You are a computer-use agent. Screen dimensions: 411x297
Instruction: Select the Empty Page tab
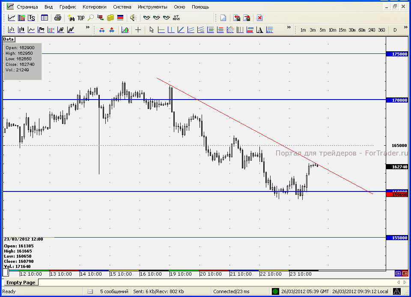coord(21,282)
